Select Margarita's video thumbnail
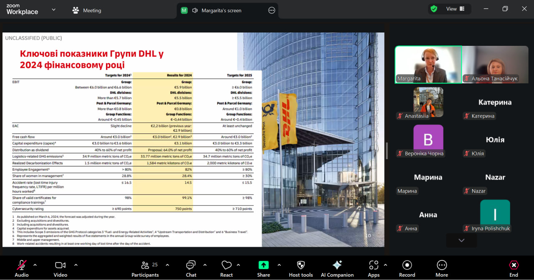534x280 pixels. 428,65
